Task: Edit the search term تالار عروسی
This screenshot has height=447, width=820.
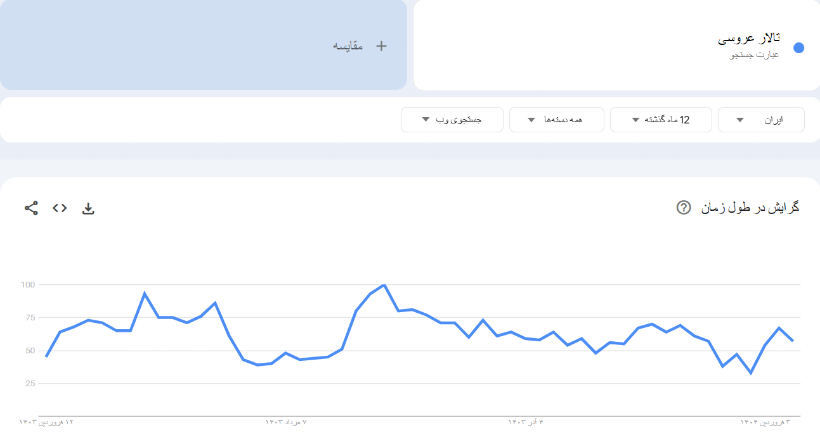Action: 748,38
